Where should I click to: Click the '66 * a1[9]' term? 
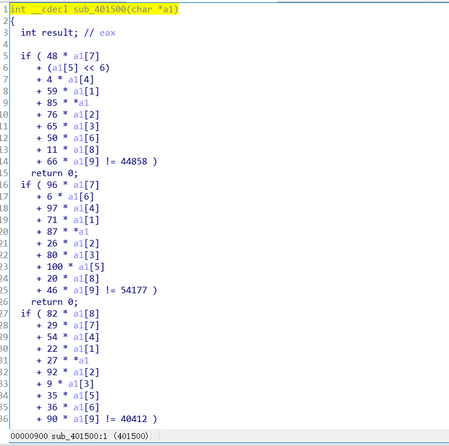tap(73, 162)
